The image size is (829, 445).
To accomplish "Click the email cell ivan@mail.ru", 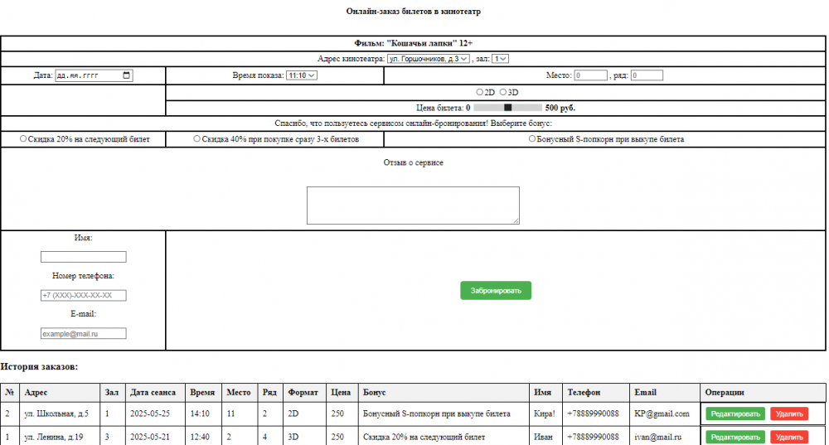I will (665, 437).
